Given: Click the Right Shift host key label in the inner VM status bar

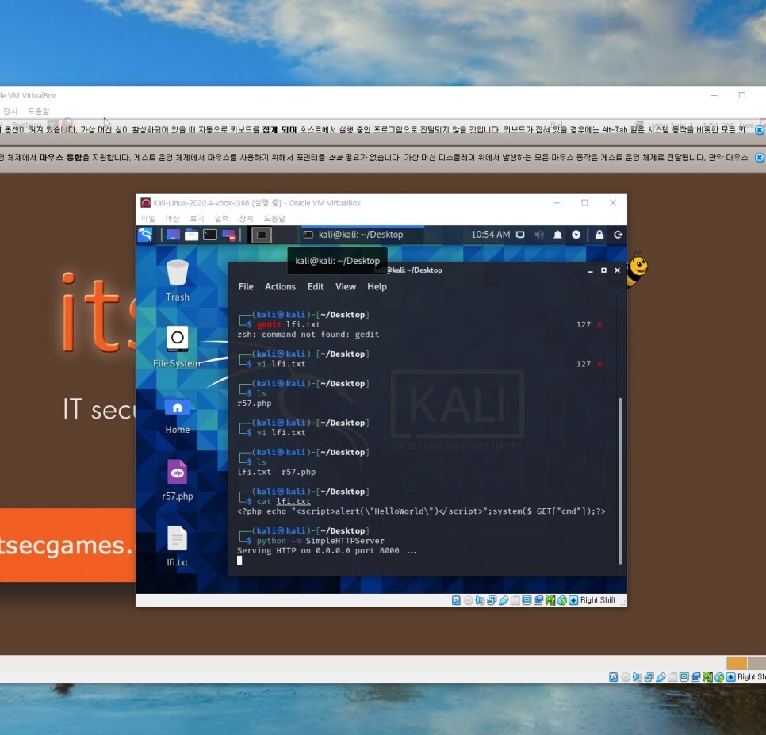Looking at the screenshot, I should pos(597,600).
